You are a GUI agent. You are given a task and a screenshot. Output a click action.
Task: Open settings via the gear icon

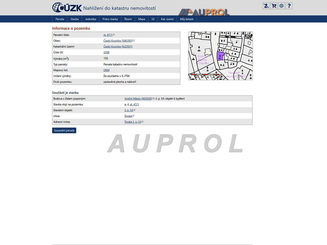coord(281,6)
